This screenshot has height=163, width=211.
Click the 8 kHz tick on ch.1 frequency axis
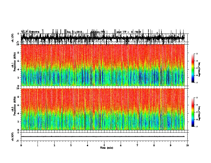18,53
